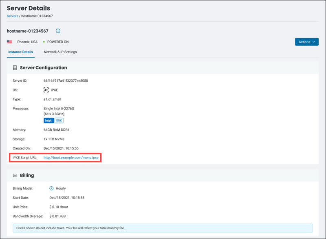Switch to Network & IP Settings tab
The height and width of the screenshot is (239, 326).
tap(60, 52)
